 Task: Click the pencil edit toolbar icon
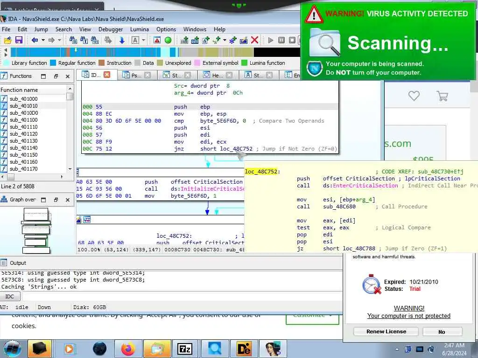click(244, 40)
